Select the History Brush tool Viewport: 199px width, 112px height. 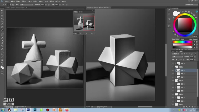coord(2,35)
